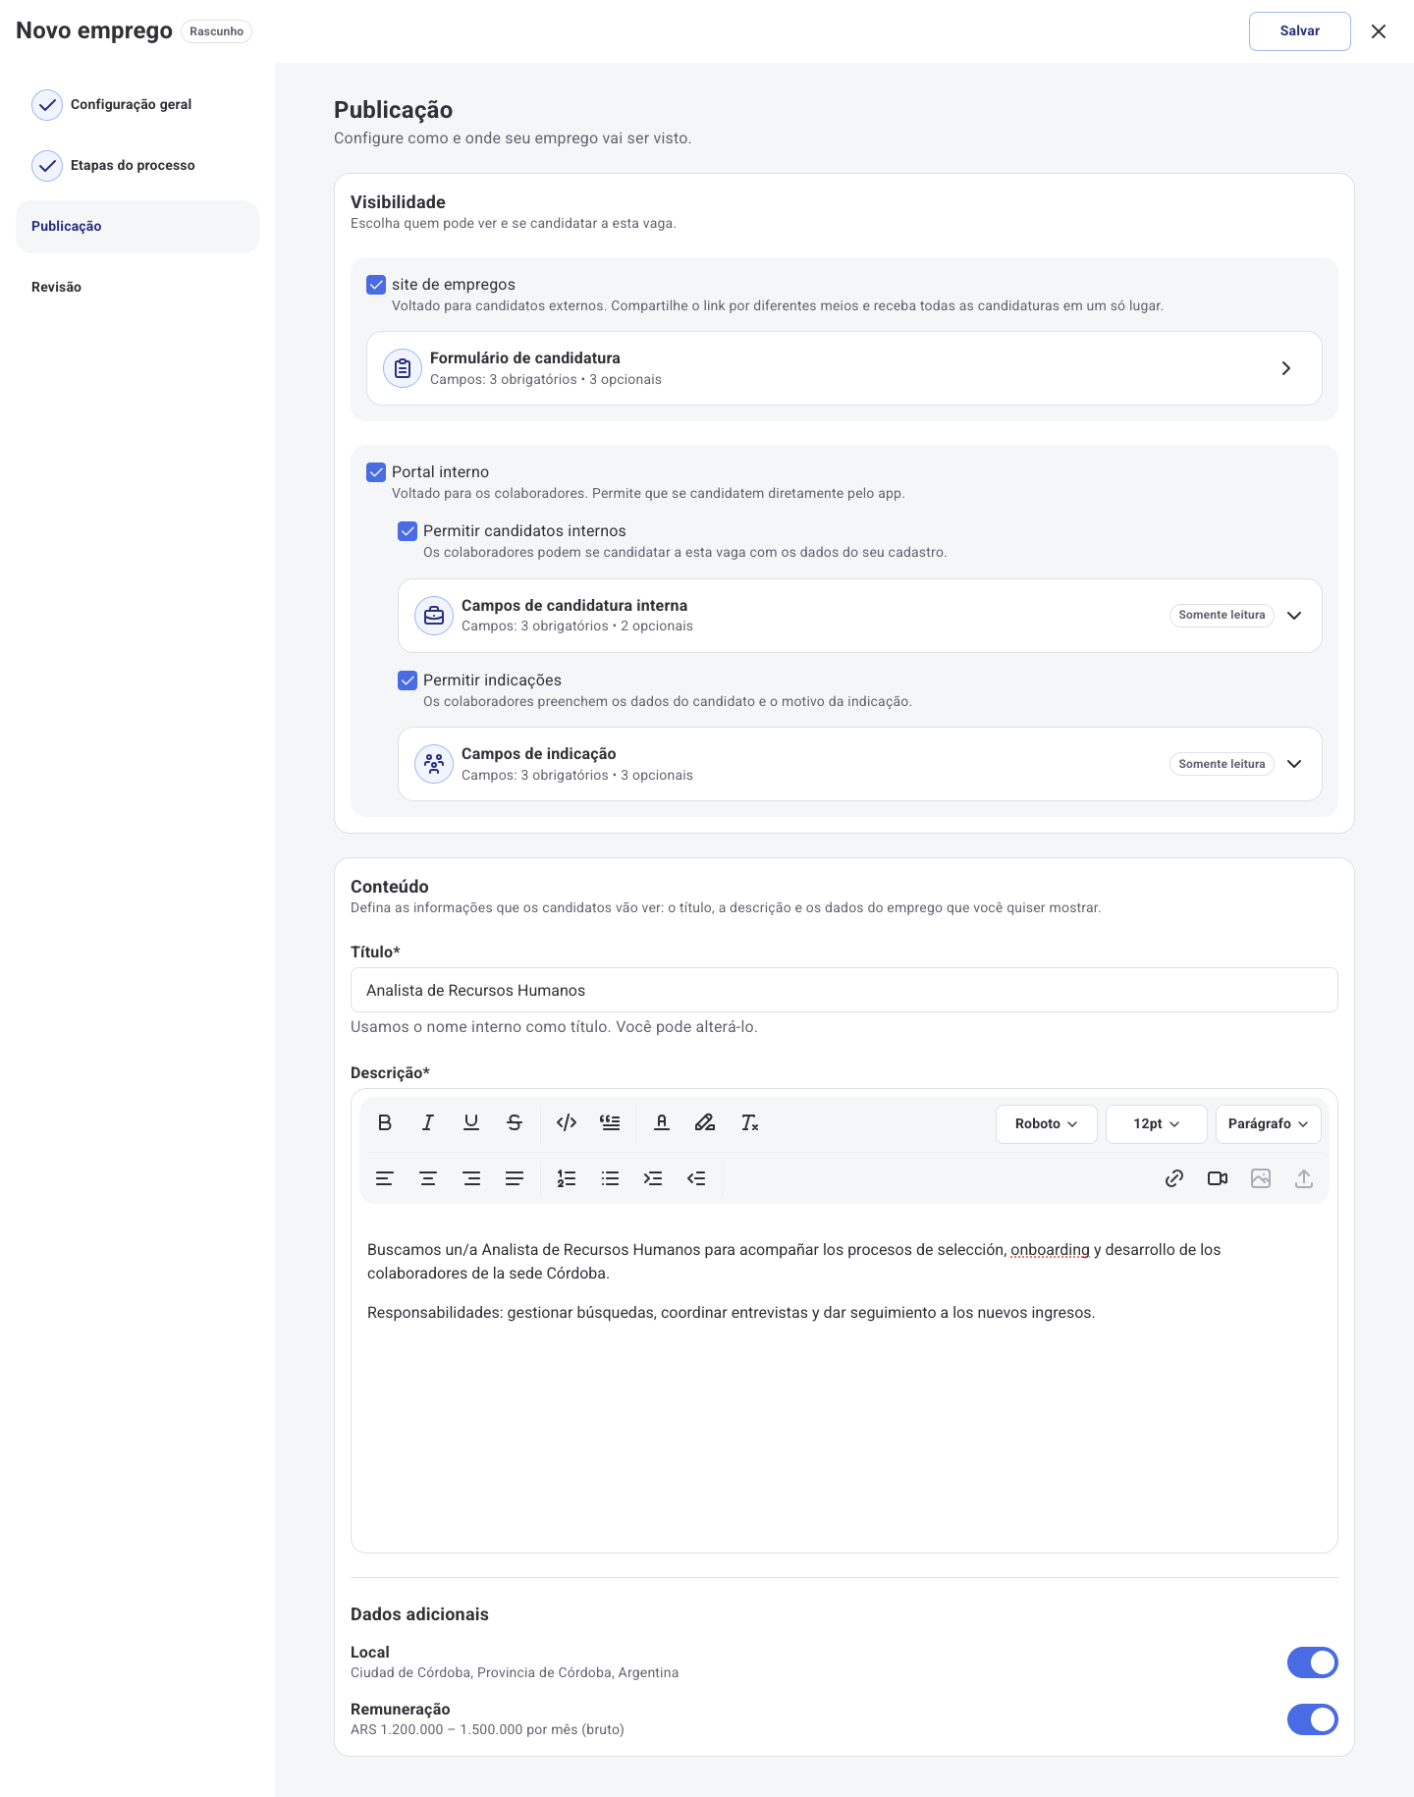
Task: Expand Campos de candidatura interna
Action: pyautogui.click(x=1294, y=616)
